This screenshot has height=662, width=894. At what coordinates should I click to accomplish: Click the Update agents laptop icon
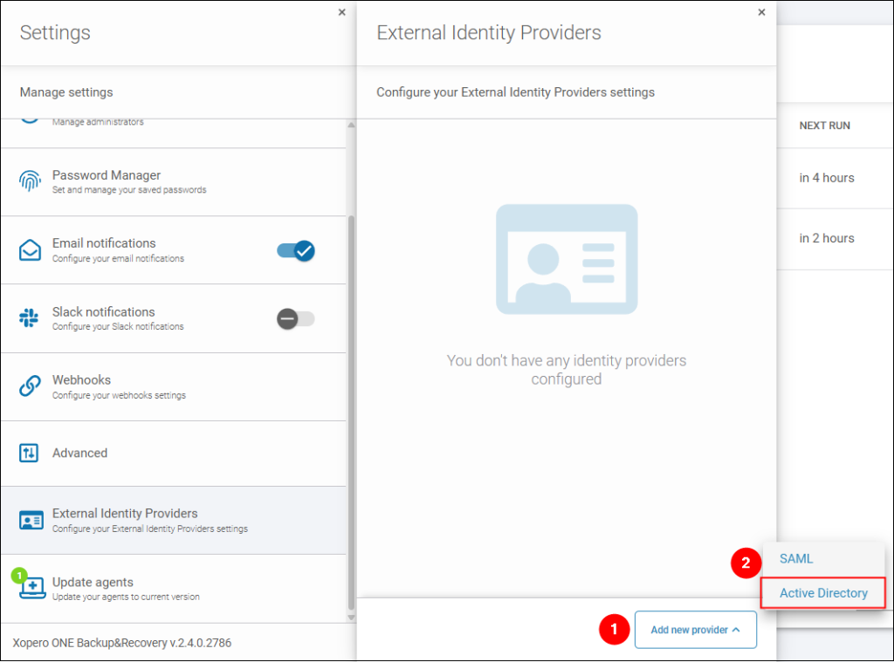(x=32, y=587)
